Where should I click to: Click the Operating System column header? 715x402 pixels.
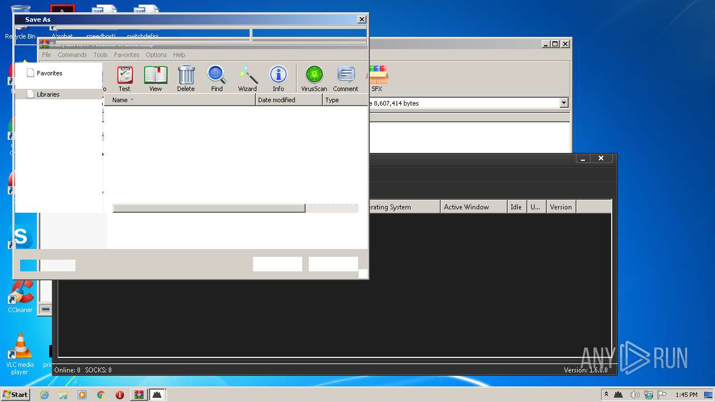(x=404, y=207)
